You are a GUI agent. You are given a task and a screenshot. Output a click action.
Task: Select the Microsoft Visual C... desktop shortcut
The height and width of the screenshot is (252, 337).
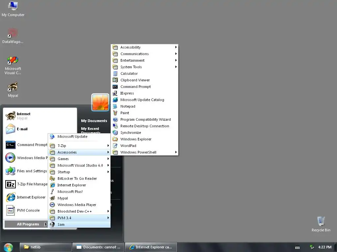pyautogui.click(x=13, y=65)
